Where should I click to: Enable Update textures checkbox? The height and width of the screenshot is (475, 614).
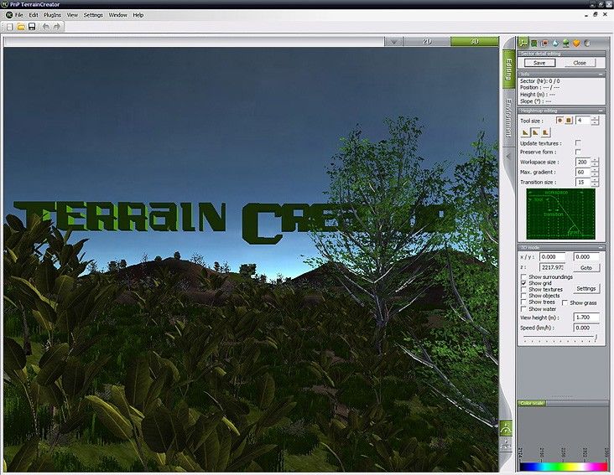[578, 142]
